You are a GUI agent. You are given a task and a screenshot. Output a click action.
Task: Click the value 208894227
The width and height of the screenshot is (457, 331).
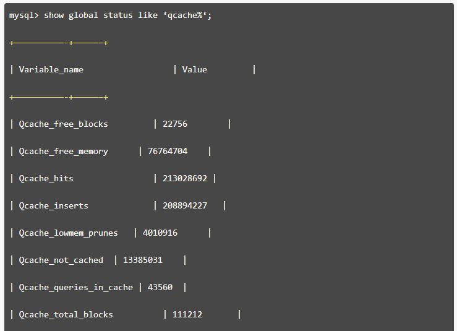point(185,205)
